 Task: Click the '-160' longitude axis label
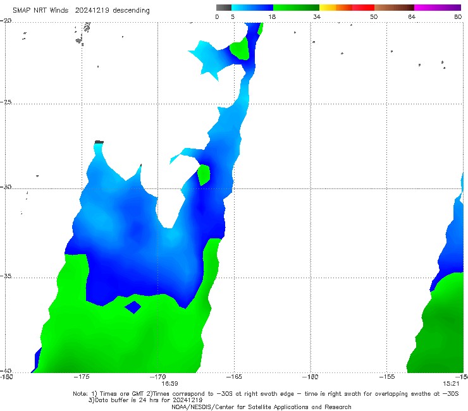(311, 377)
